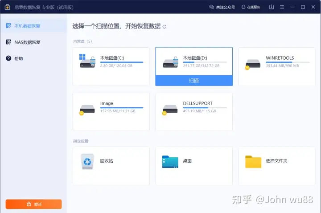Image resolution: width=321 pixels, height=213 pixels.
Task: Select the 本地磁盘(D:) drive icon
Action: click(x=170, y=62)
